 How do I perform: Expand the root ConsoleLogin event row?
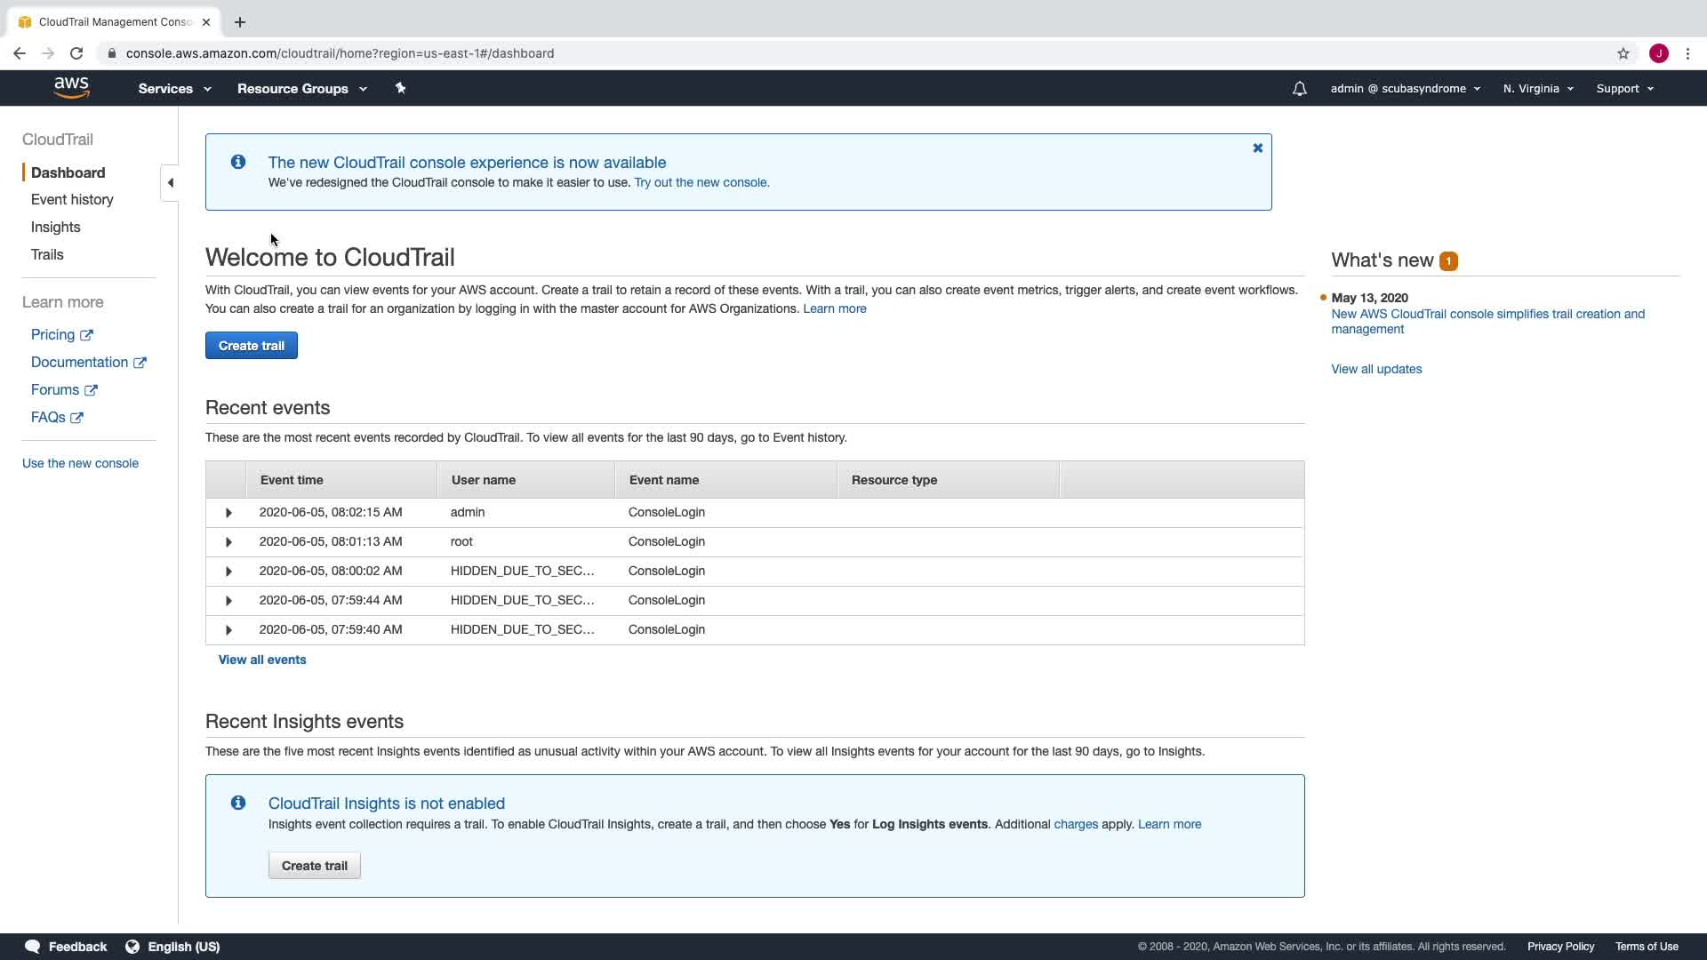228,542
